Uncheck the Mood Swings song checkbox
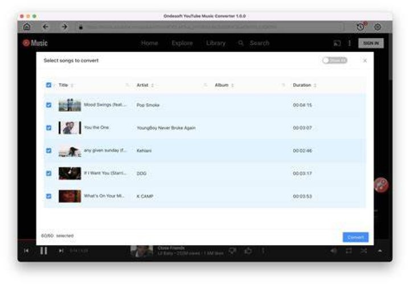Screen dimensions: 410x285 [x=48, y=105]
